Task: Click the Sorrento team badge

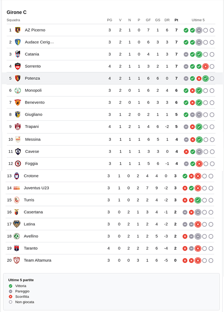Action: [18, 66]
